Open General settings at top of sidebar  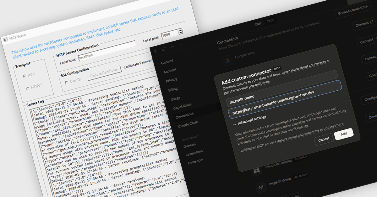[167, 62]
